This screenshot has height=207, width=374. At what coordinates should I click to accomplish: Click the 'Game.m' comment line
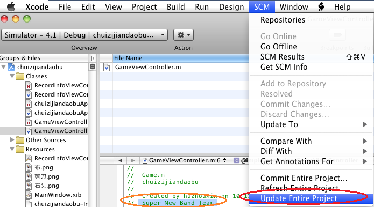click(153, 175)
